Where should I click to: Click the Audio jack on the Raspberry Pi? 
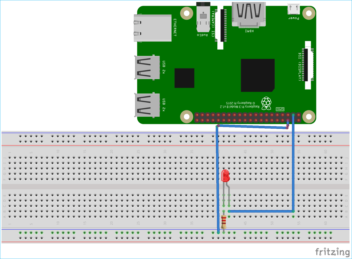click(x=203, y=18)
